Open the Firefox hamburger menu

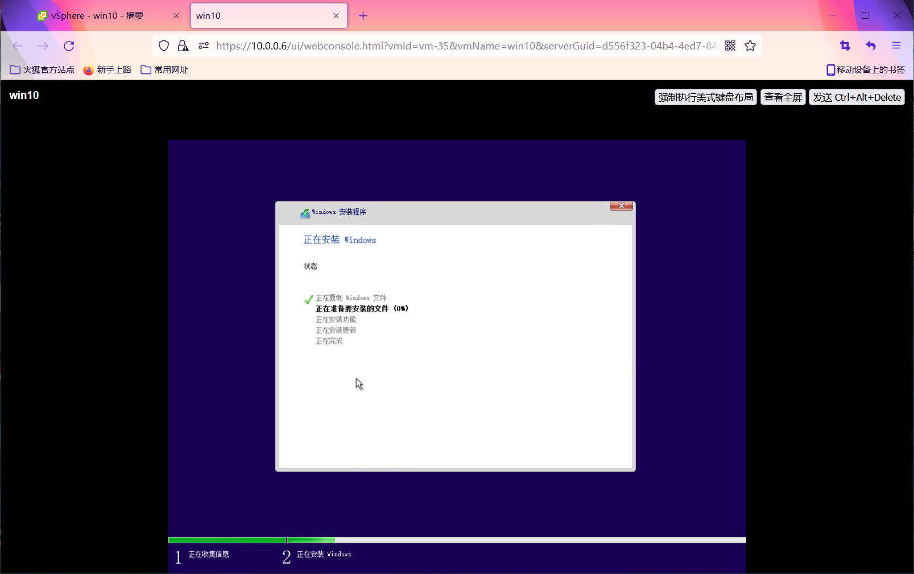pos(896,46)
